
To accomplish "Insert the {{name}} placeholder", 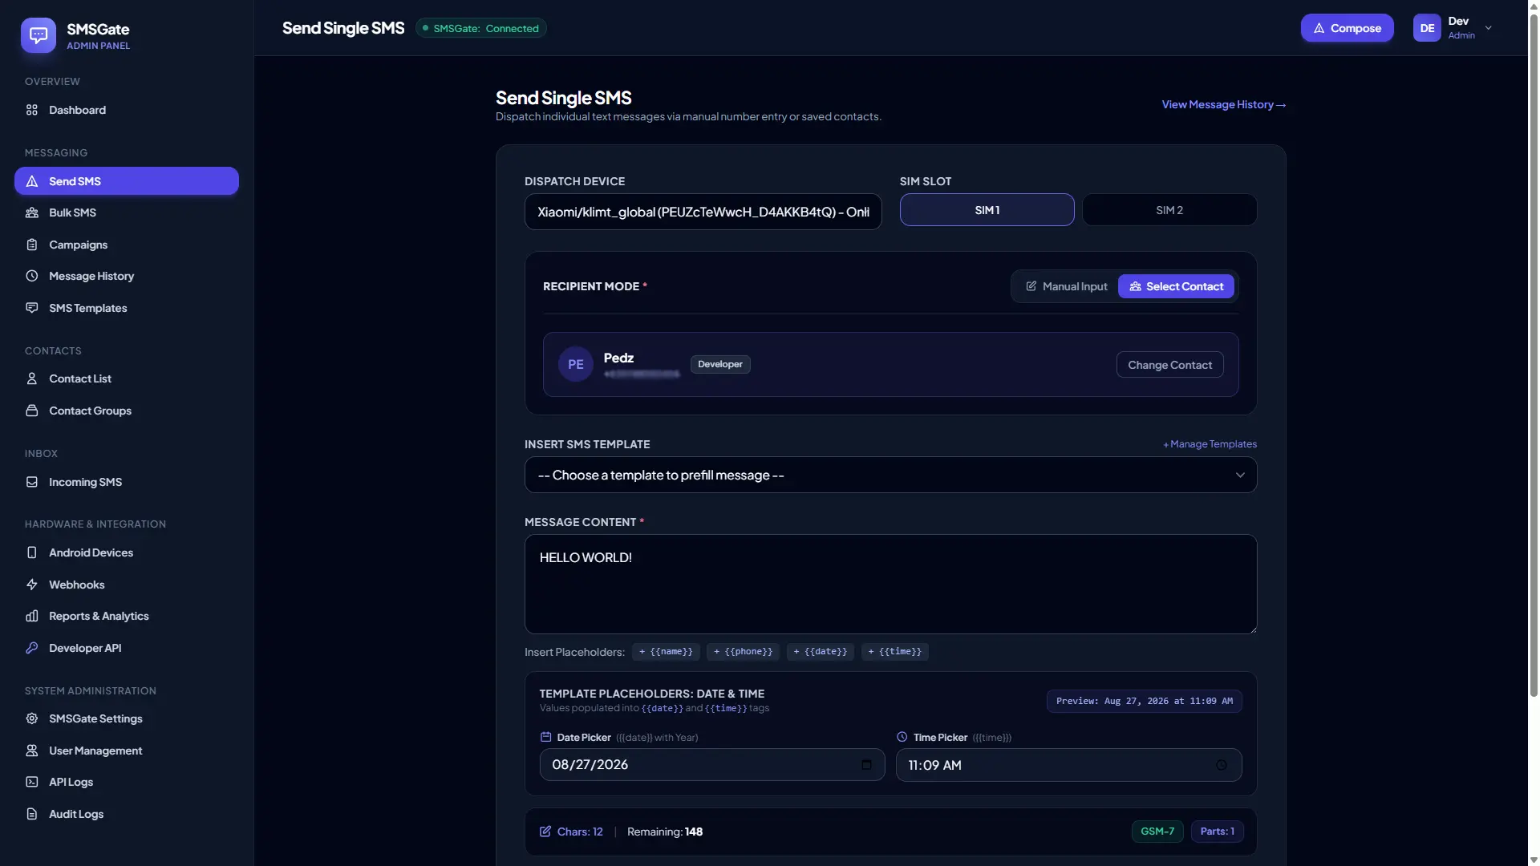I will coord(666,652).
